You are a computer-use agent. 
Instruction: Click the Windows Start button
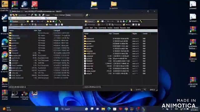57,109
